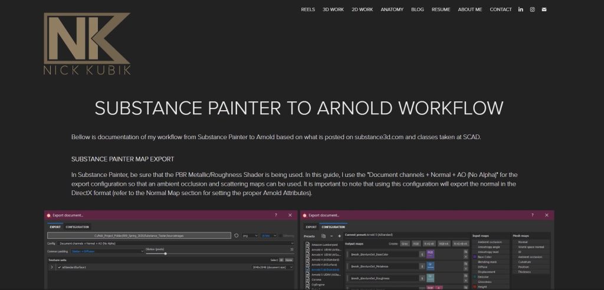604x290 pixels.
Task: Select EXPORT tab in left Export window
Action: pyautogui.click(x=55, y=227)
